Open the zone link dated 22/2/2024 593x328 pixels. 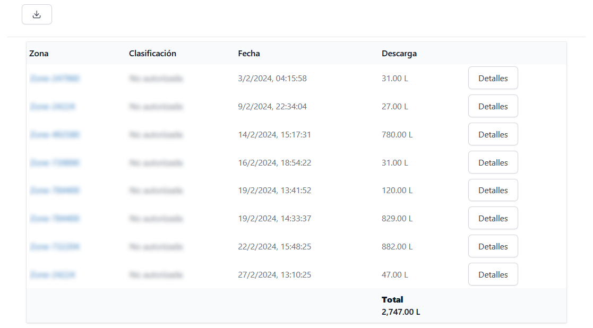55,247
